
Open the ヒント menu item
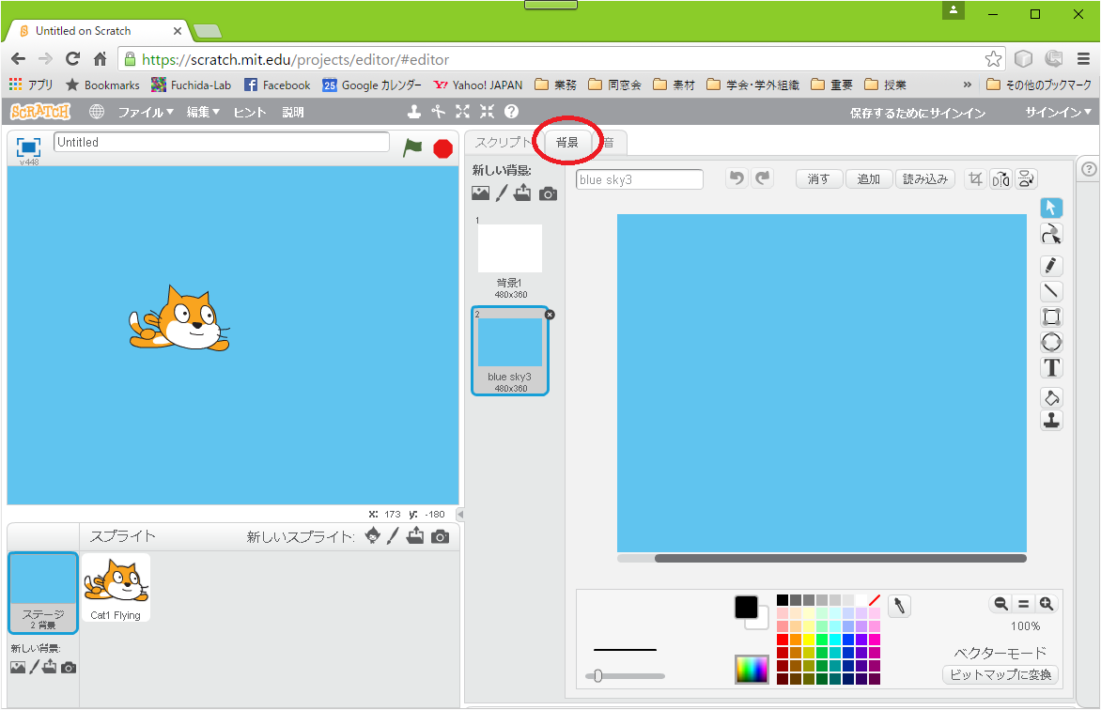pyautogui.click(x=250, y=112)
